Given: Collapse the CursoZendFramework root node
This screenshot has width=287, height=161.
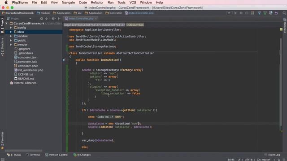Looking at the screenshot, I should pos(7,23).
